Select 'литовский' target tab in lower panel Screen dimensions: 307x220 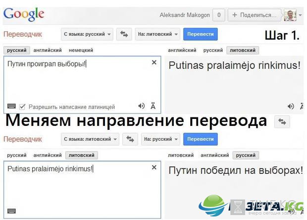[181, 155]
